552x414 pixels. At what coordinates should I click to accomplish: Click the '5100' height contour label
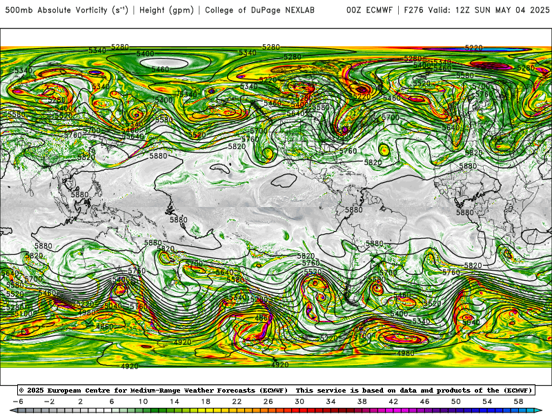pos(23,314)
